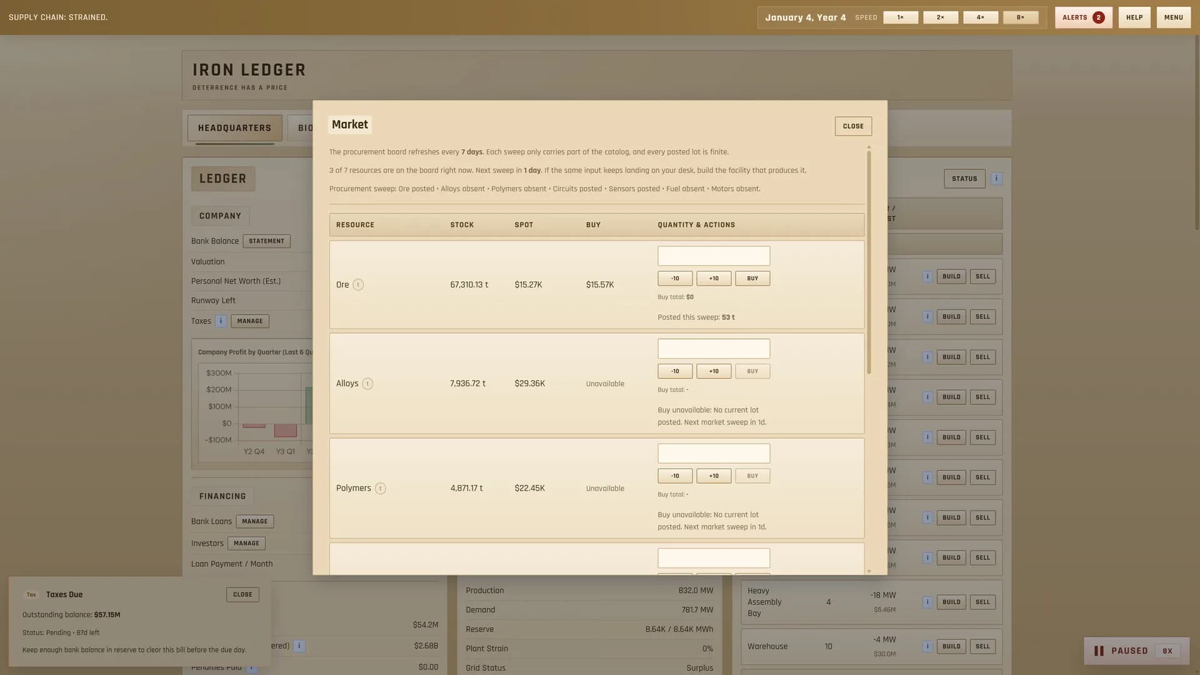Open the Alloys resource info icon

pyautogui.click(x=367, y=384)
